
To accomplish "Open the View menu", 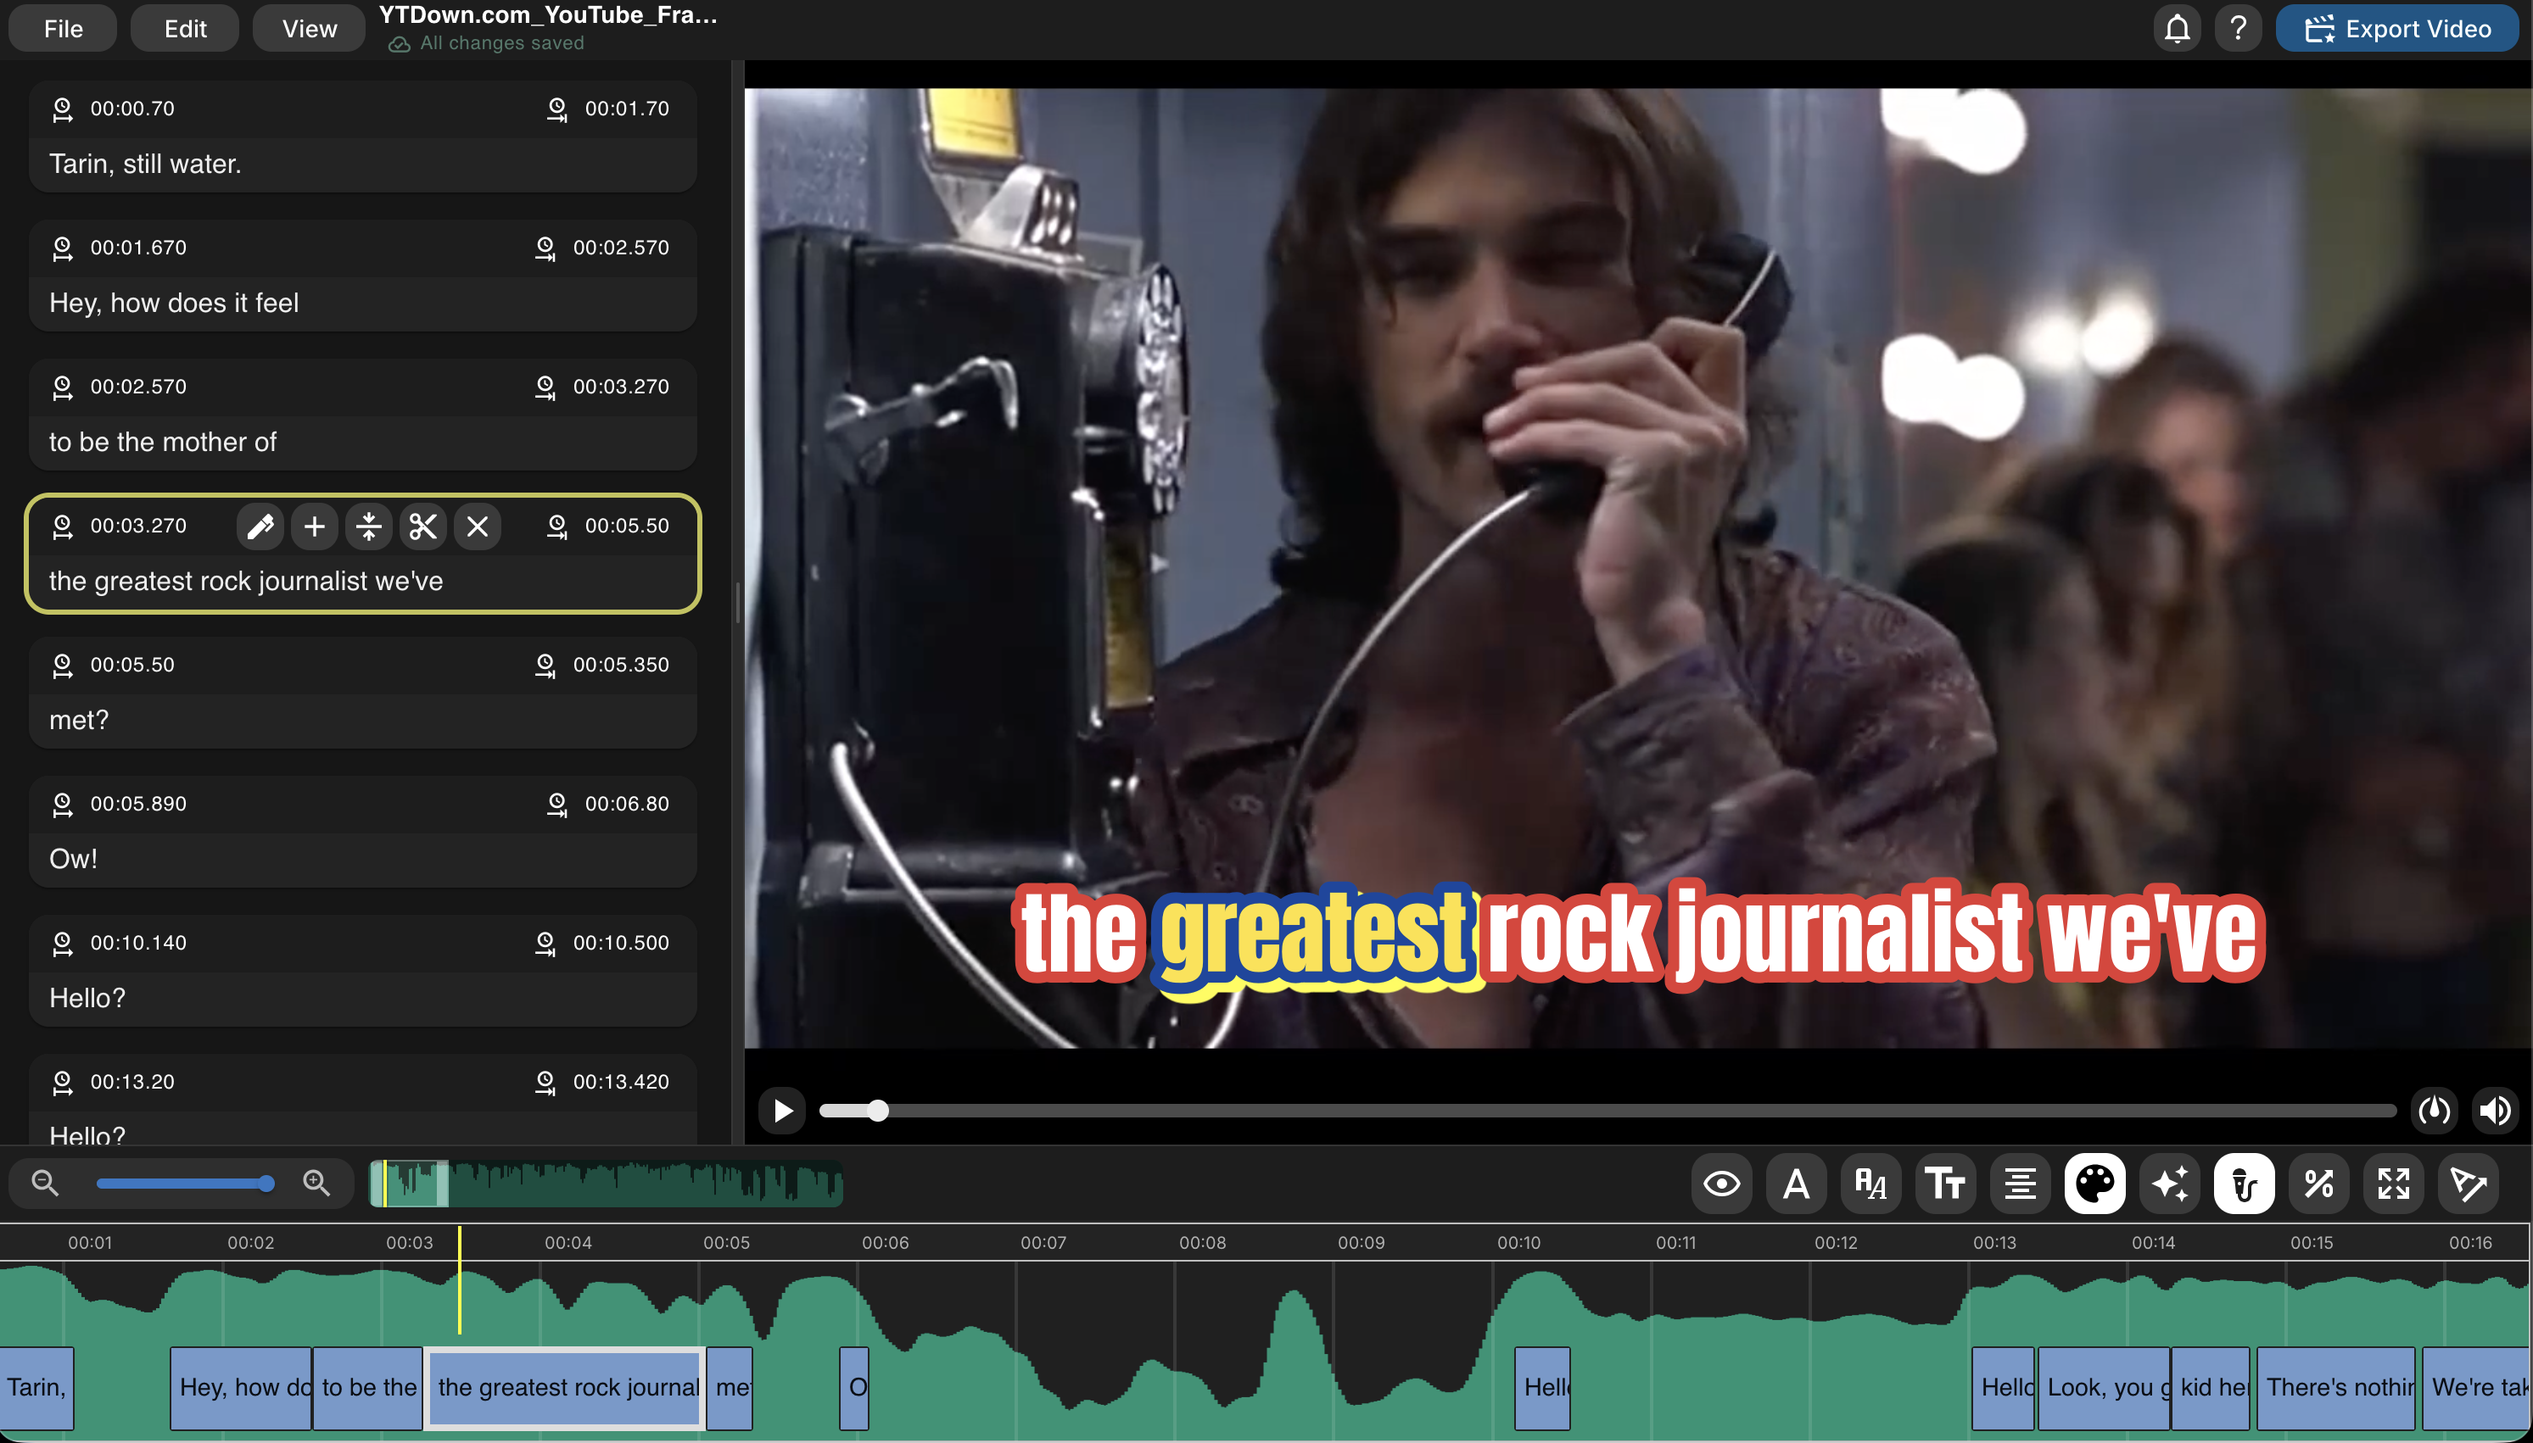I will 310,29.
